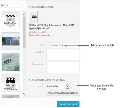The width and height of the screenshot is (123, 108).
Task: Click the Search media field
Action: click(x=11, y=5)
